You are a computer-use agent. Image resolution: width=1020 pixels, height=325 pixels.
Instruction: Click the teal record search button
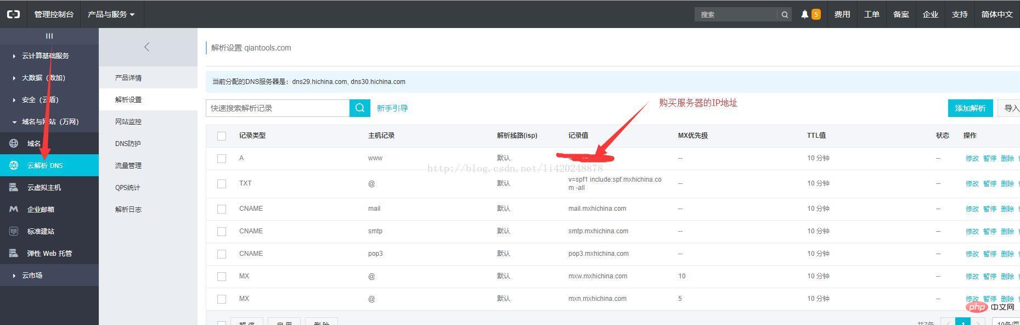(x=360, y=108)
